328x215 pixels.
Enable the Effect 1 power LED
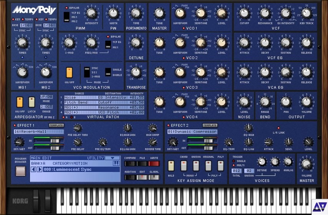pyautogui.click(x=15, y=126)
